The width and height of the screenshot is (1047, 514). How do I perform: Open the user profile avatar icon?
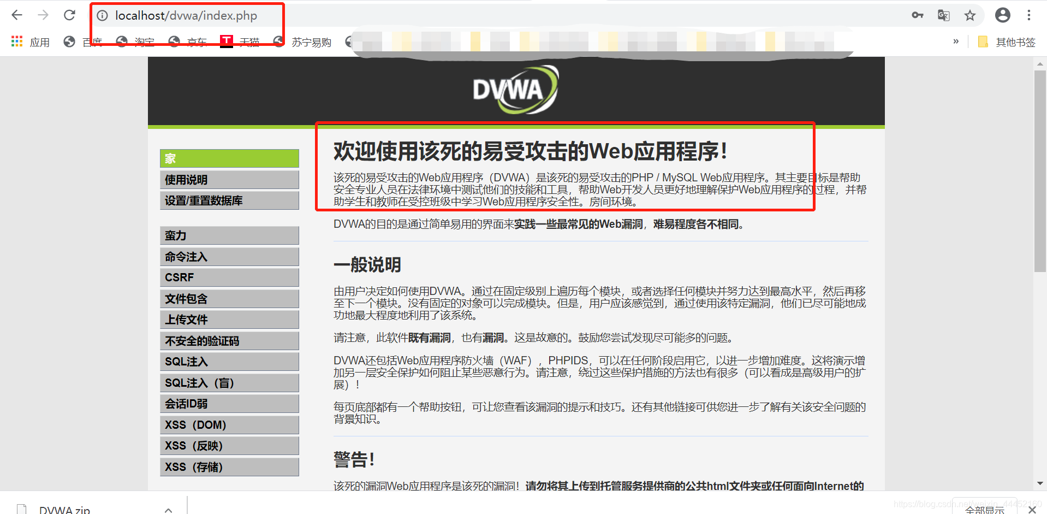point(1003,15)
